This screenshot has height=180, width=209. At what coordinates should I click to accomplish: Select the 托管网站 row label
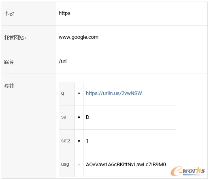[x=15, y=38]
